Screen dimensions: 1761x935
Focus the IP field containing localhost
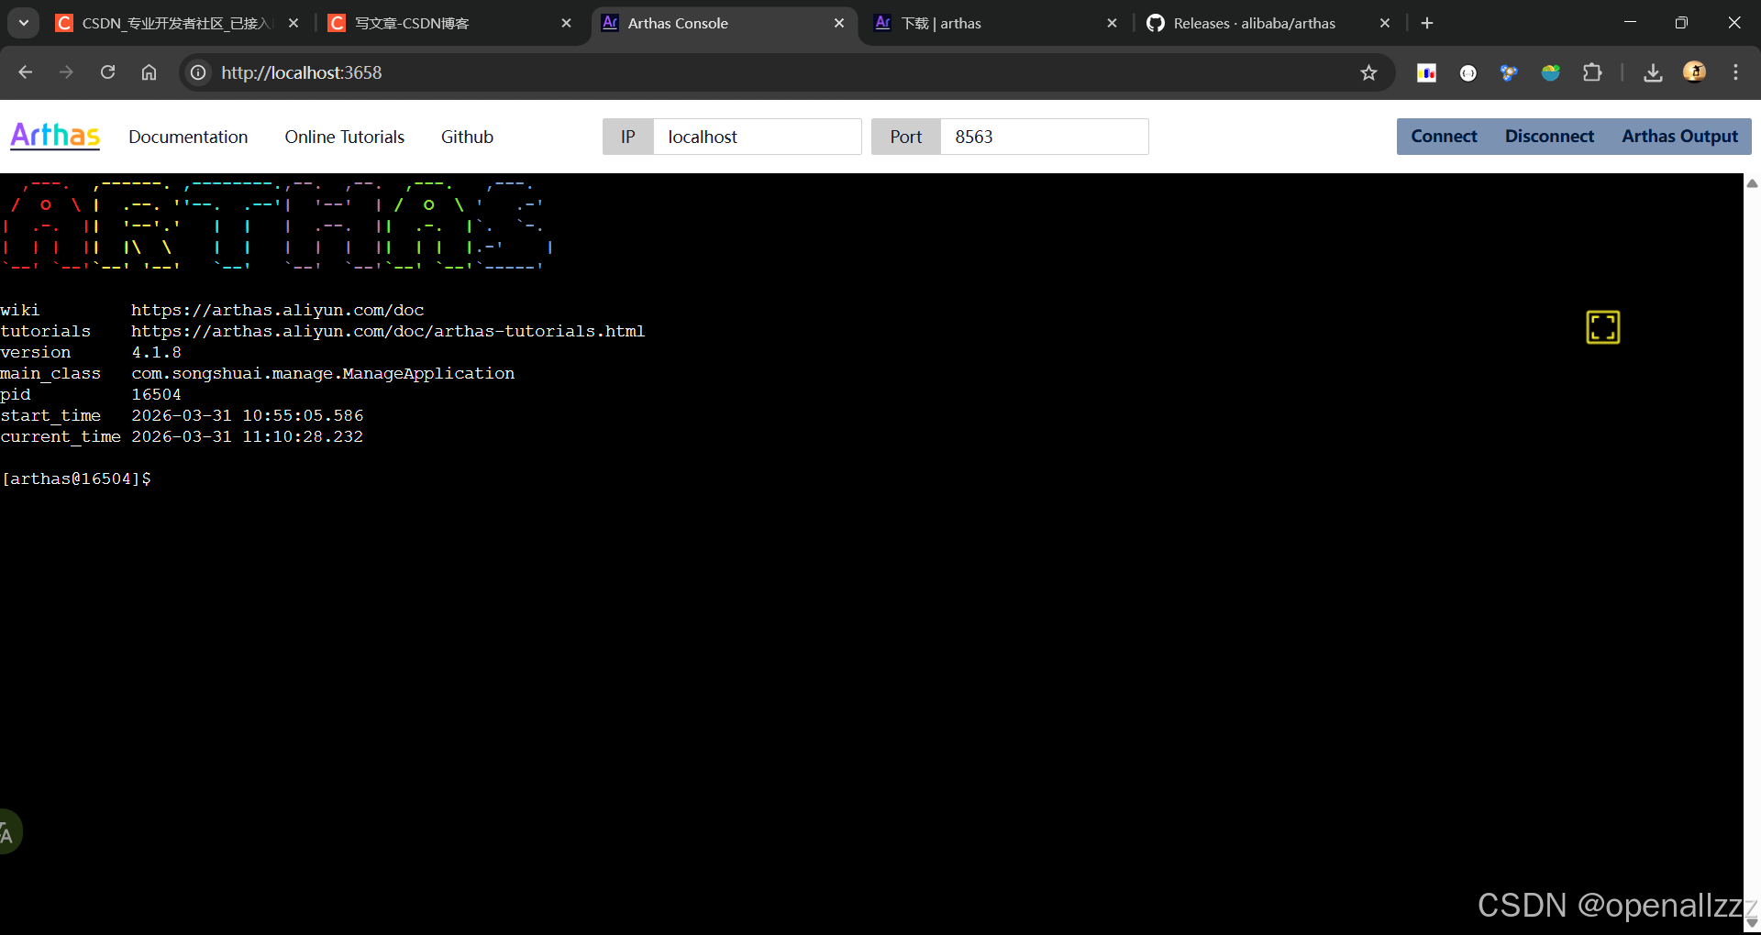coord(757,137)
